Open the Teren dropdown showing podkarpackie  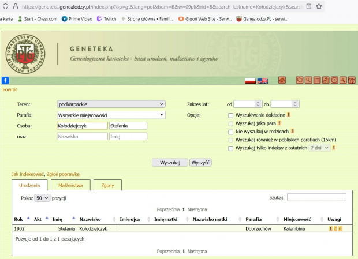pos(111,104)
